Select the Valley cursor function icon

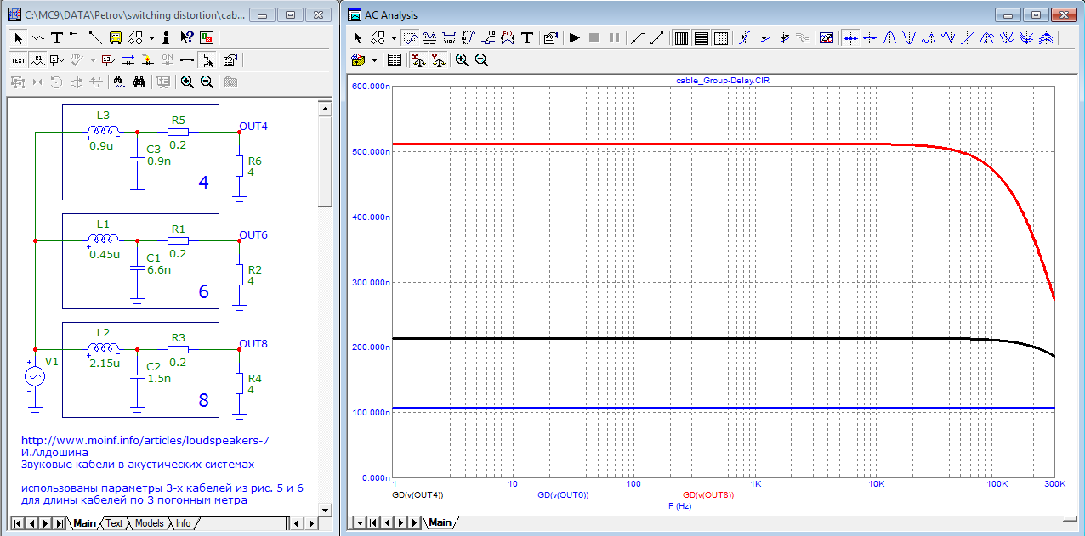[x=909, y=38]
